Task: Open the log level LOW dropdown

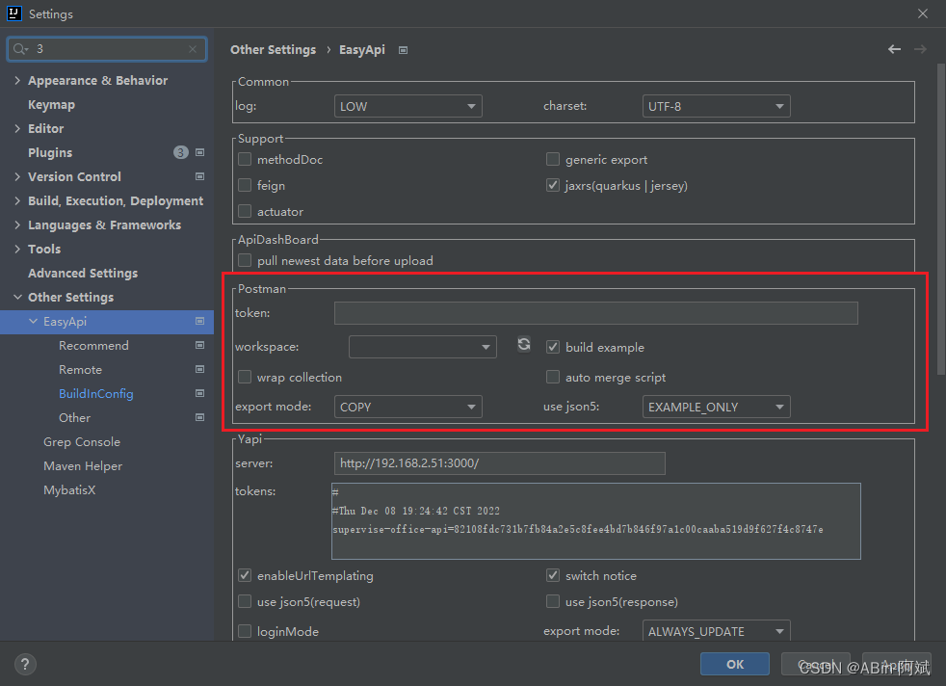Action: [407, 106]
